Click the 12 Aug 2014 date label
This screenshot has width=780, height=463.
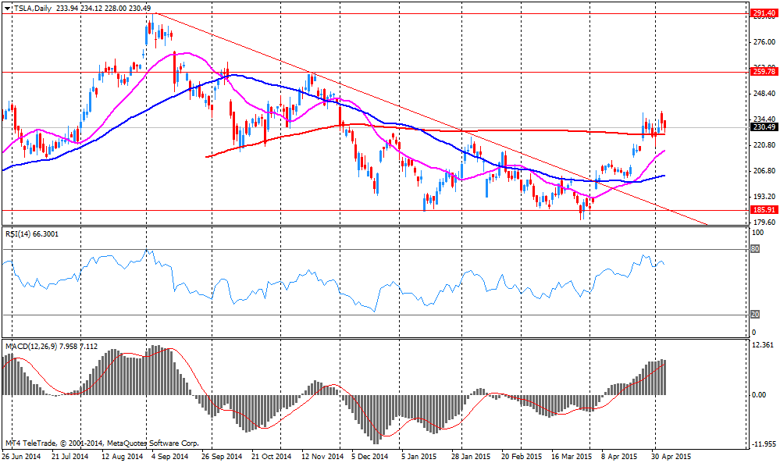click(121, 456)
